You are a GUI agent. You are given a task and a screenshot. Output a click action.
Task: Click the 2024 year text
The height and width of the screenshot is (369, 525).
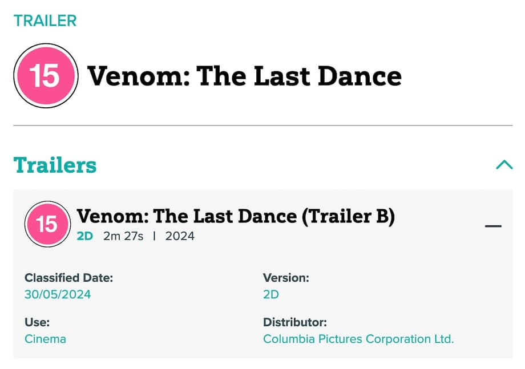[180, 236]
